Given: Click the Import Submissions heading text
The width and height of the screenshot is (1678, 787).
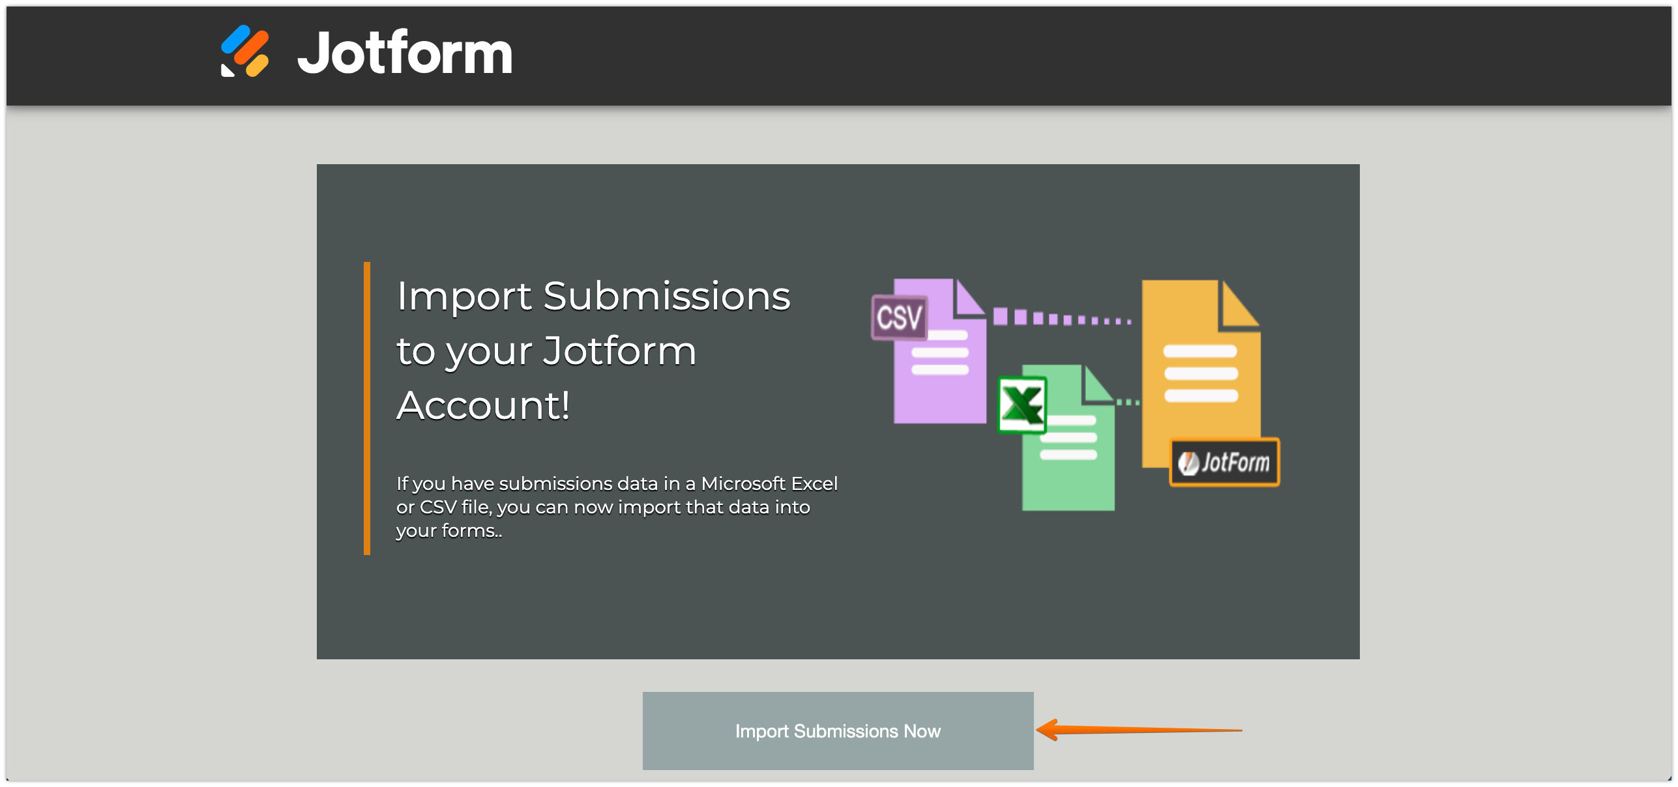Looking at the screenshot, I should [593, 296].
